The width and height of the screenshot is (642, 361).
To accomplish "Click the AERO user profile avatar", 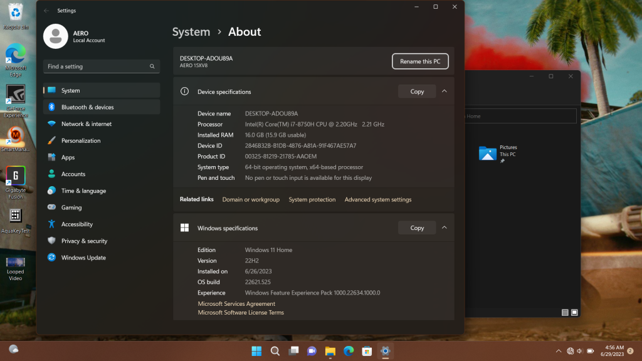I will (56, 36).
